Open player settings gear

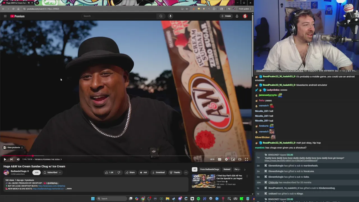point(226,159)
